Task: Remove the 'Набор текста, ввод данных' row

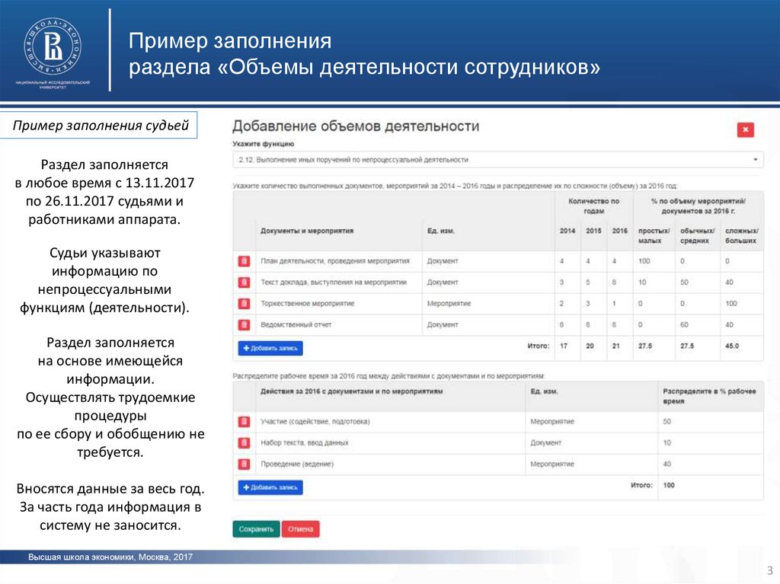Action: [244, 443]
